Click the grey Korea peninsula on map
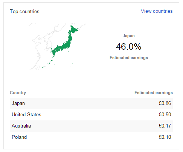183x152 pixels. click(48, 45)
